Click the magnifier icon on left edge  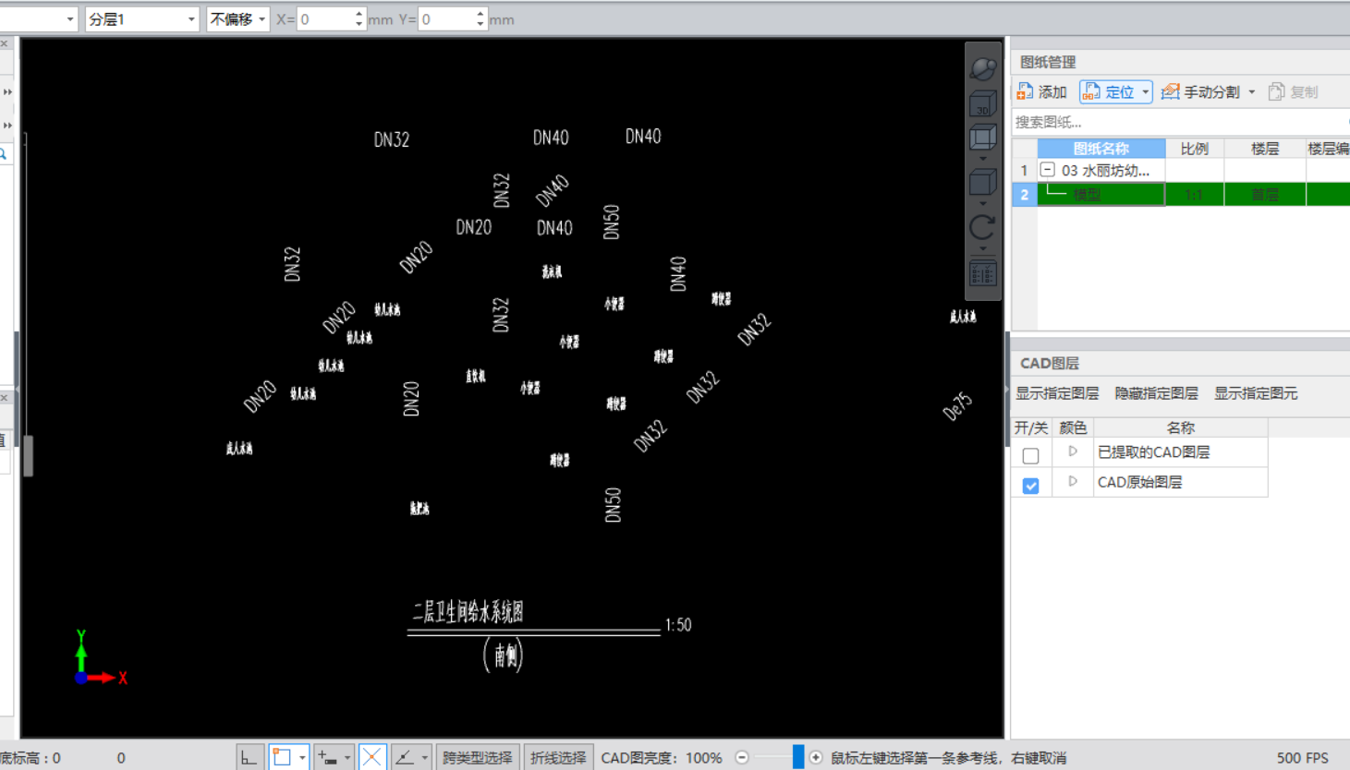click(4, 154)
